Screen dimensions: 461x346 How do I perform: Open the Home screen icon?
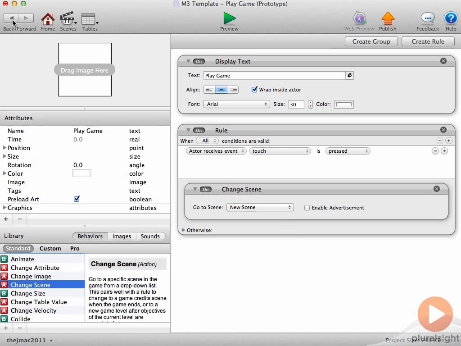pyautogui.click(x=48, y=19)
